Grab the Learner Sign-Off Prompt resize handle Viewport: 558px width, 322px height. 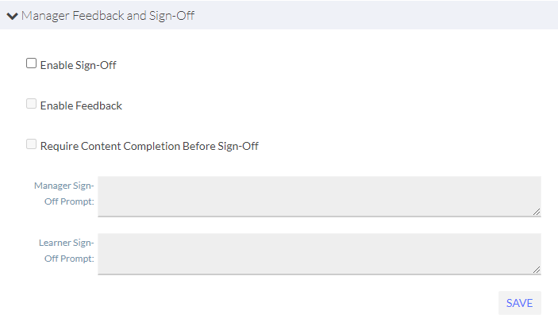click(x=537, y=270)
